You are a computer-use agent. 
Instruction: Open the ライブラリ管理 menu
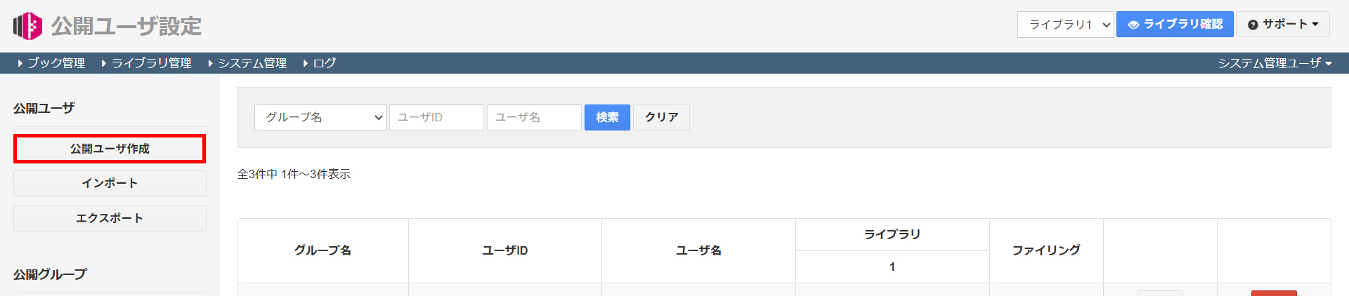tap(146, 63)
